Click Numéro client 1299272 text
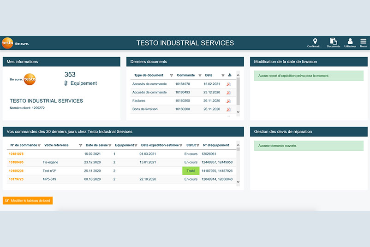 (x=27, y=108)
